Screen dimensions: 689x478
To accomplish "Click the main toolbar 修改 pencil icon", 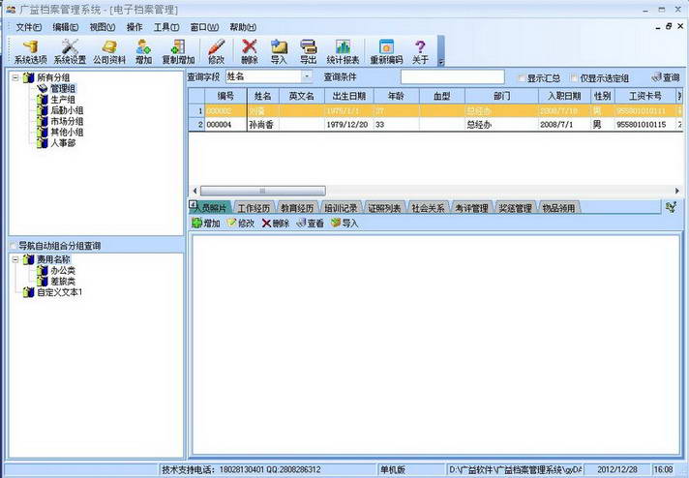I will [x=216, y=52].
